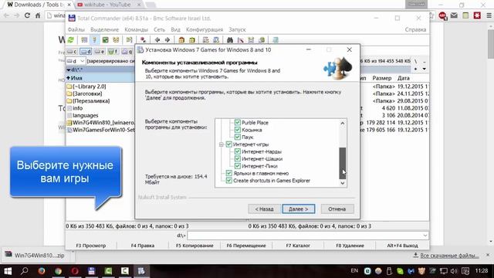
Task: Open Firefox from the taskbar
Action: [x=41, y=271]
